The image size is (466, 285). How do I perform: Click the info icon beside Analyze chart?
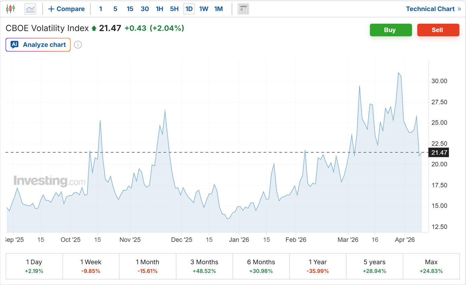(x=78, y=45)
